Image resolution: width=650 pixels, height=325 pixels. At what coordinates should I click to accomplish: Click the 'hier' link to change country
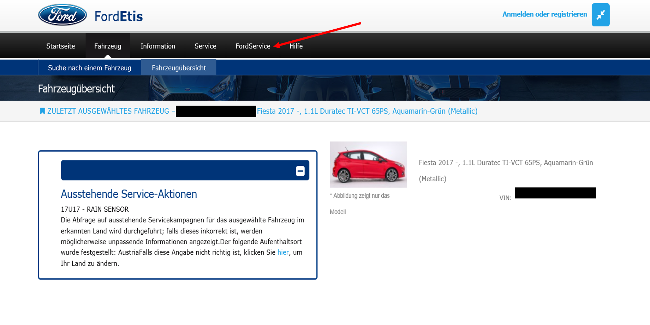tap(283, 252)
